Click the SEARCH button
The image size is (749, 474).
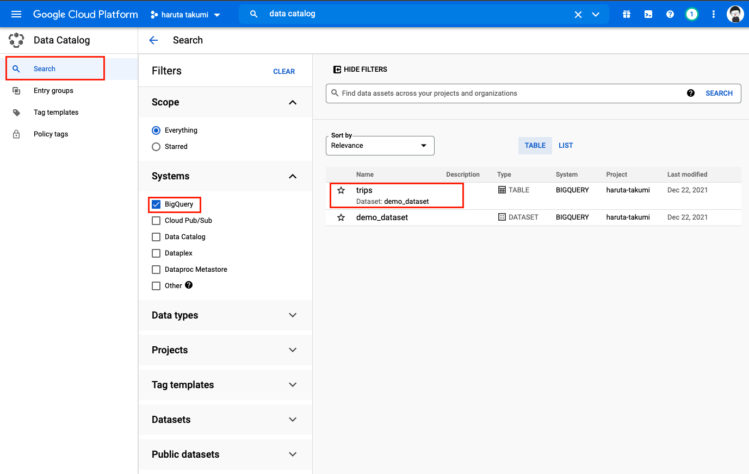[719, 93]
